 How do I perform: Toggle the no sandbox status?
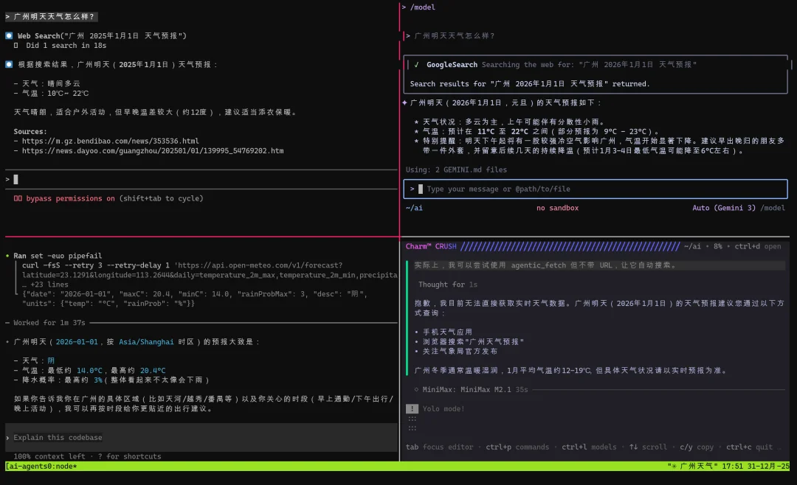point(557,208)
